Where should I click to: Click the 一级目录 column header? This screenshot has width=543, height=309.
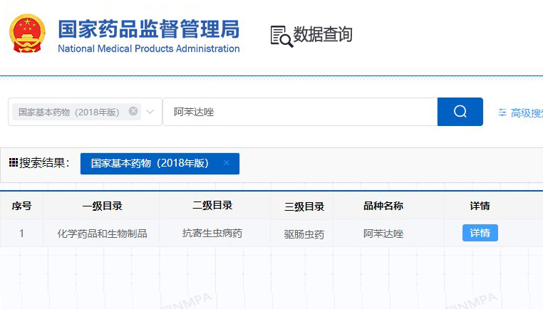(x=102, y=206)
